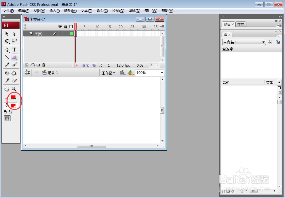Open the library panel options menu
The image size is (285, 198).
(279, 36)
